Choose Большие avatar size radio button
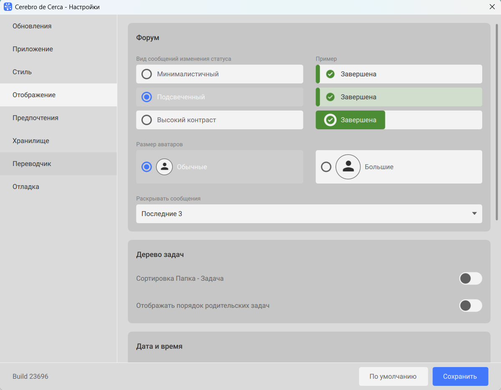The height and width of the screenshot is (390, 501). pyautogui.click(x=326, y=167)
